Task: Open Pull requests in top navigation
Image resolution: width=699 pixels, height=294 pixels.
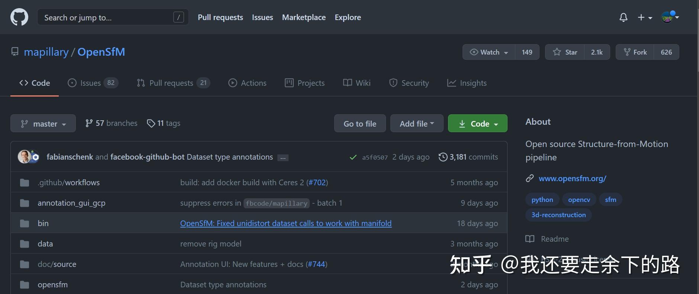Action: [x=220, y=17]
